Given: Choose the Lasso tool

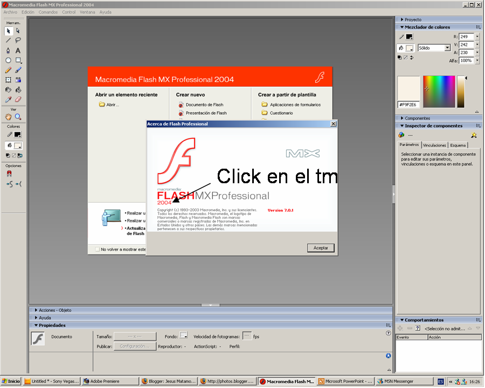Looking at the screenshot, I should point(18,40).
